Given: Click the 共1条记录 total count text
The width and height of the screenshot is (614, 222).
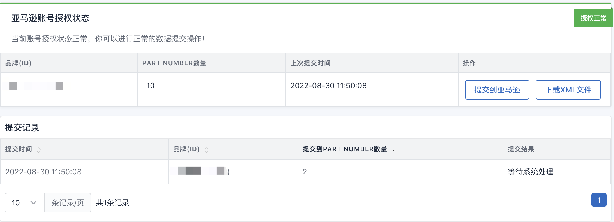Looking at the screenshot, I should [112, 203].
